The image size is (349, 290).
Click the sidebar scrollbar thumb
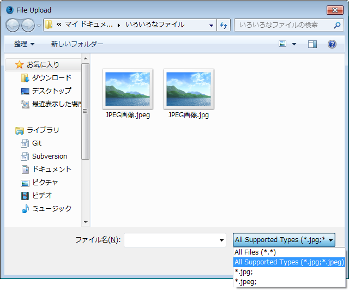coord(85,112)
